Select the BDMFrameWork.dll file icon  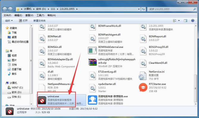coord(93,27)
